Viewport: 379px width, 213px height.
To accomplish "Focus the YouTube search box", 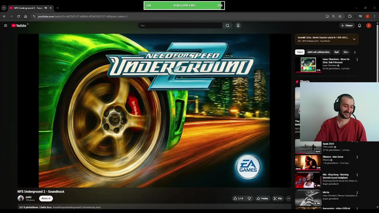I will (x=180, y=25).
